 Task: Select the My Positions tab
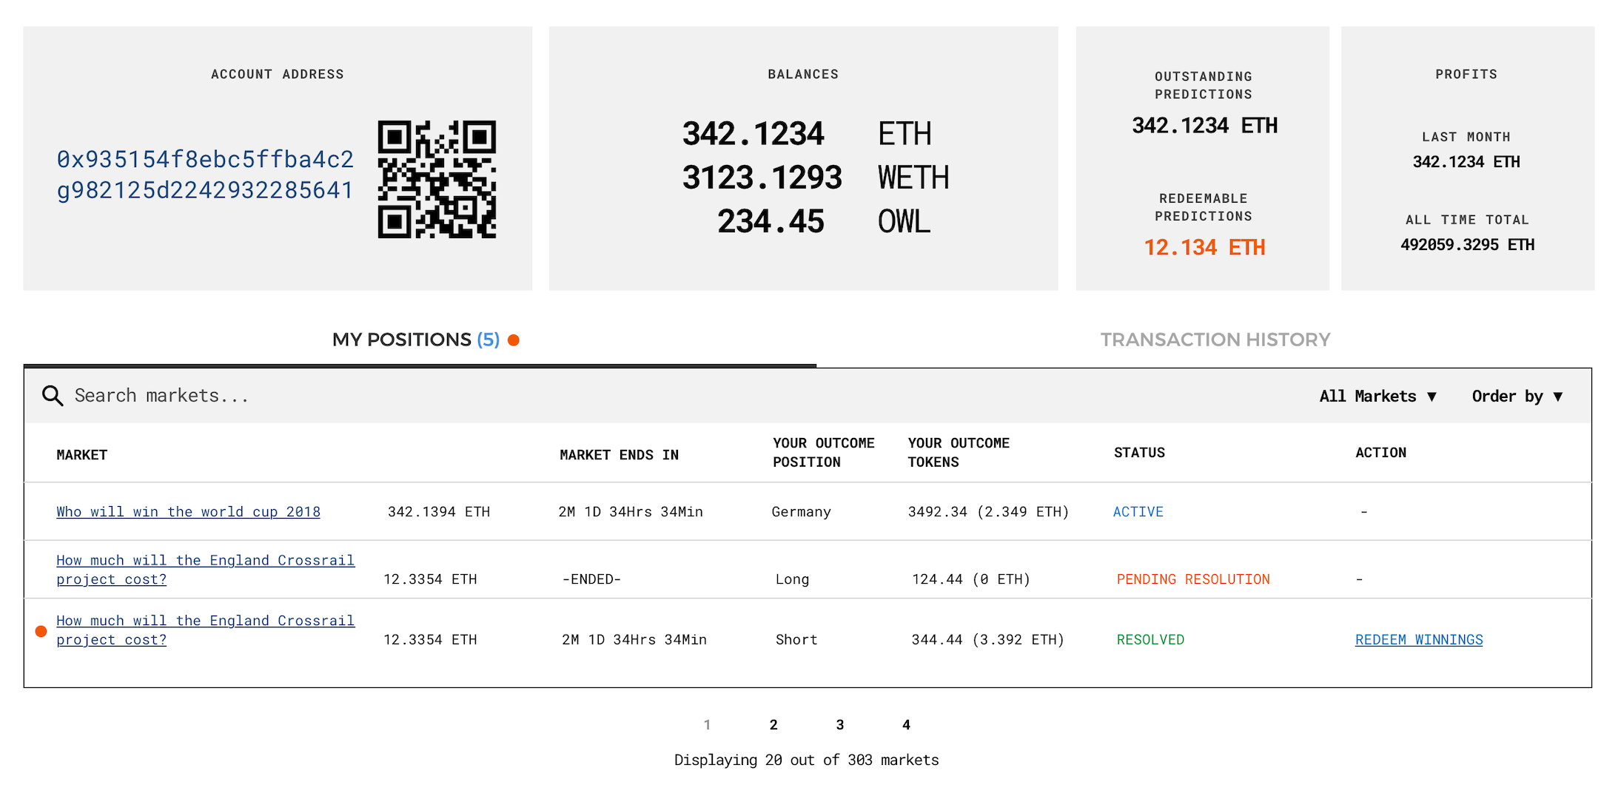pyautogui.click(x=415, y=340)
